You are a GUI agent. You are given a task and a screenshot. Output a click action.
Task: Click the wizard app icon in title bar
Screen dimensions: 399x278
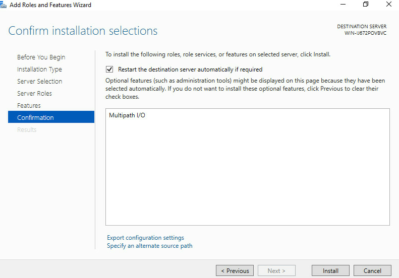pos(3,5)
